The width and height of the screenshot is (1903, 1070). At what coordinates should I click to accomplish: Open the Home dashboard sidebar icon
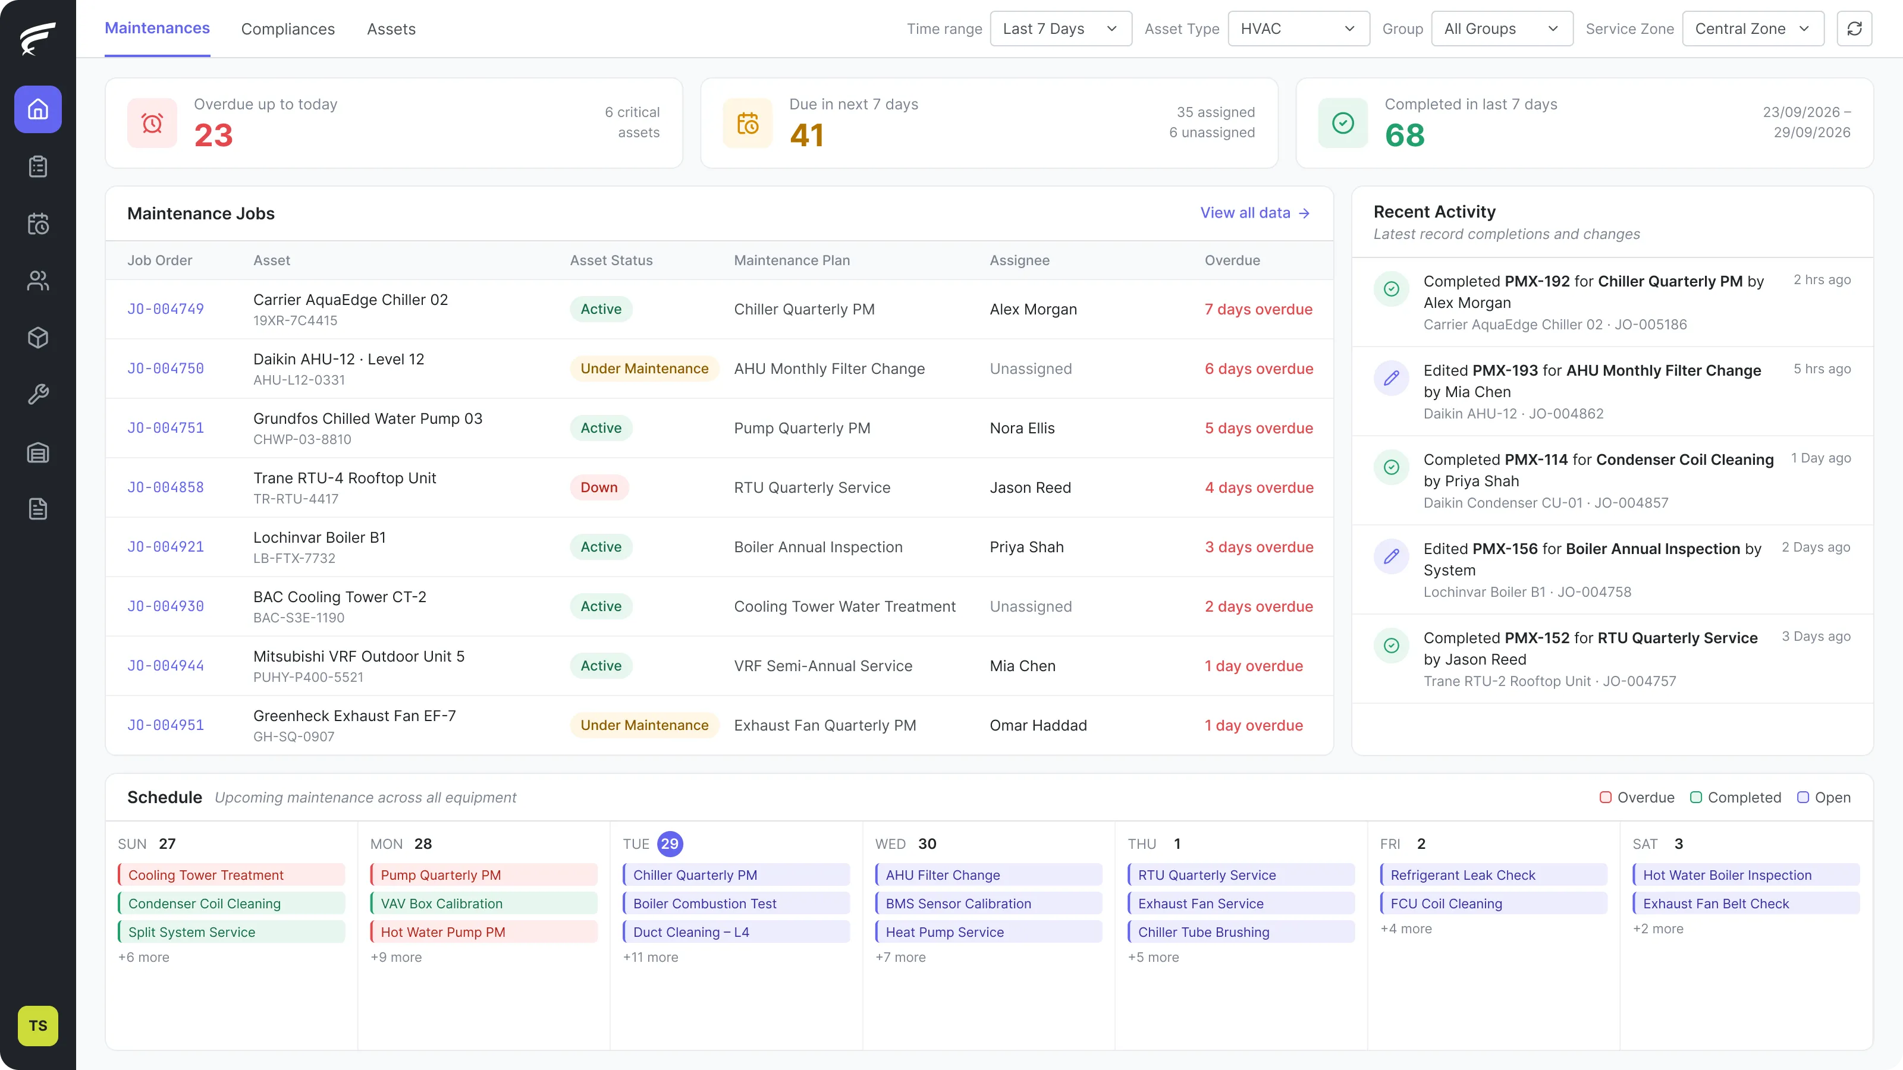[37, 109]
